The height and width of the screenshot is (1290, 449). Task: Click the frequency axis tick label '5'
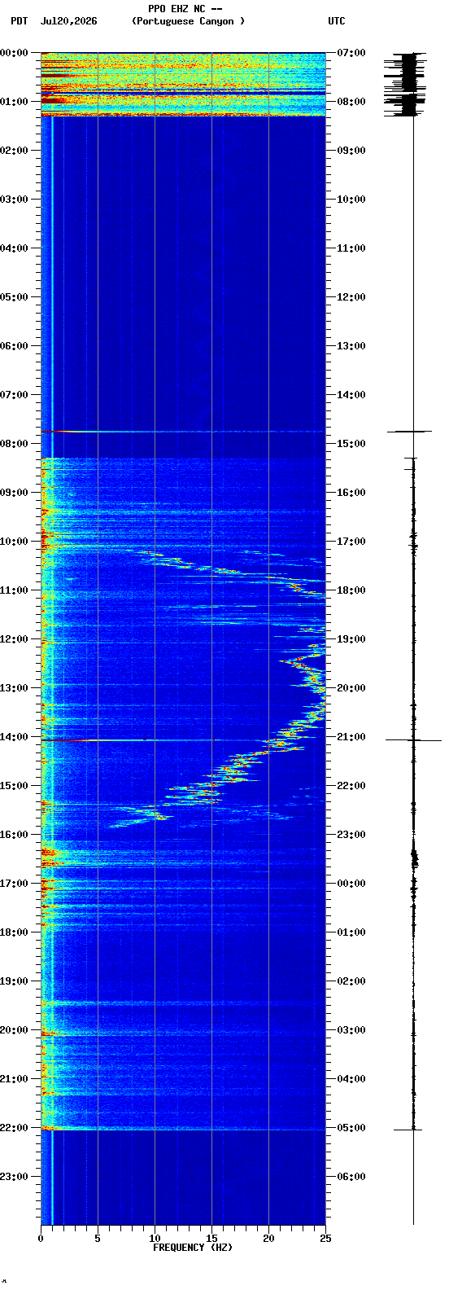coord(98,1239)
